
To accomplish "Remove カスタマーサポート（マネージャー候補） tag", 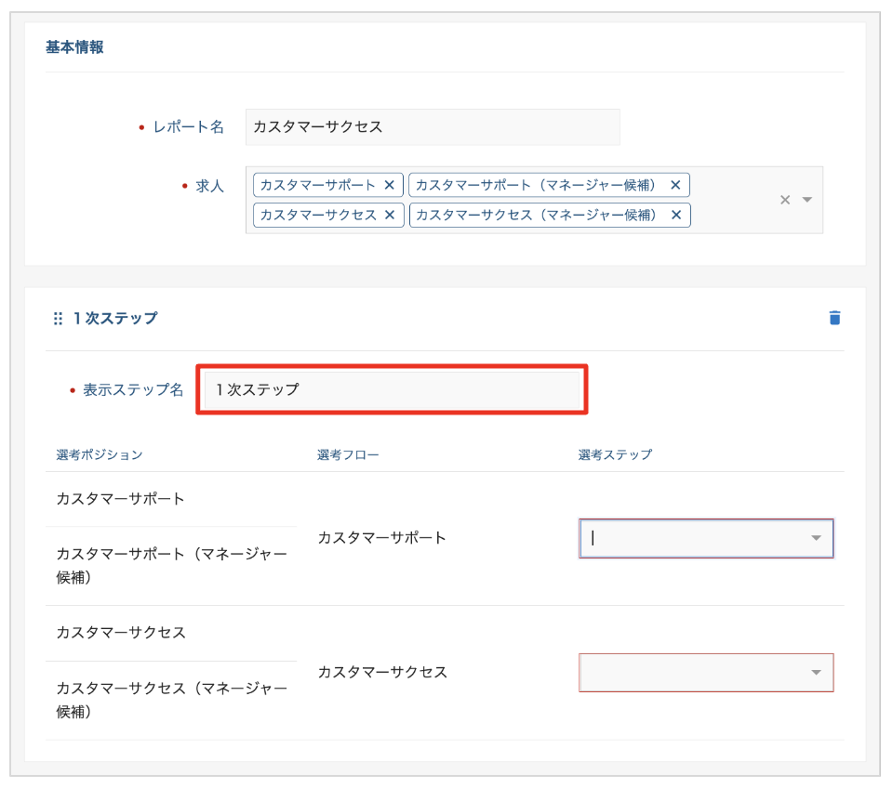I will (x=675, y=185).
